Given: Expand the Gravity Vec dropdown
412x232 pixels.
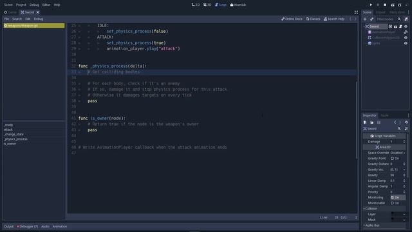Looking at the screenshot, I should point(404,169).
